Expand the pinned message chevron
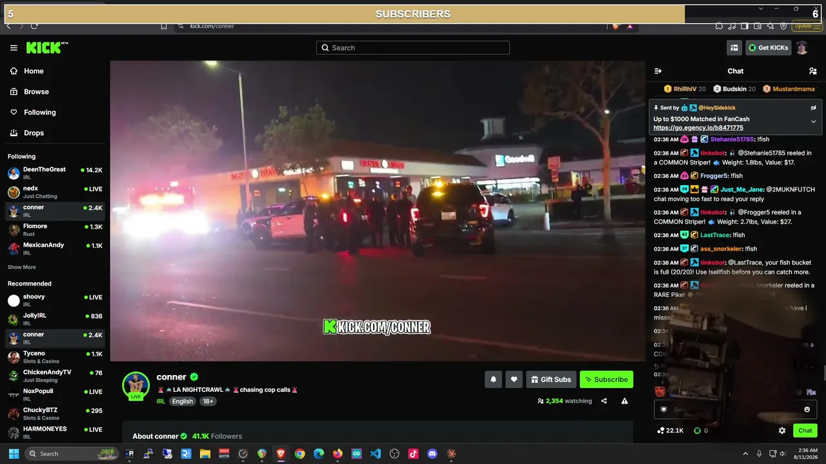The height and width of the screenshot is (464, 826). pos(813,121)
